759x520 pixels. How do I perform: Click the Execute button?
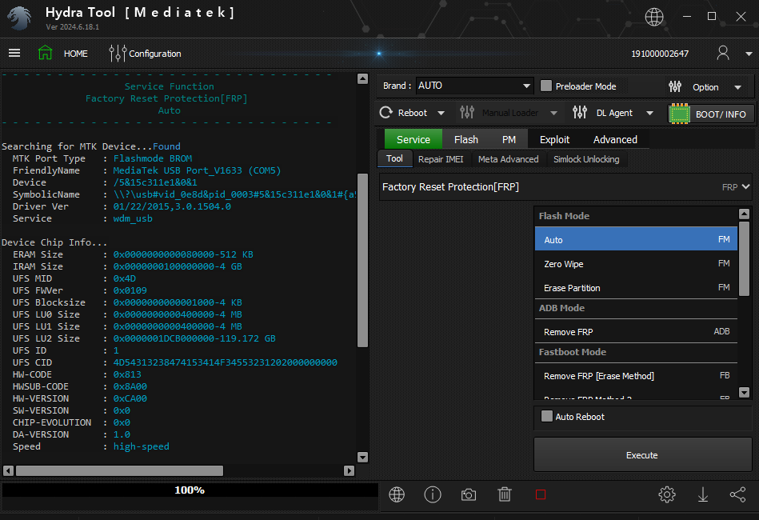click(642, 454)
